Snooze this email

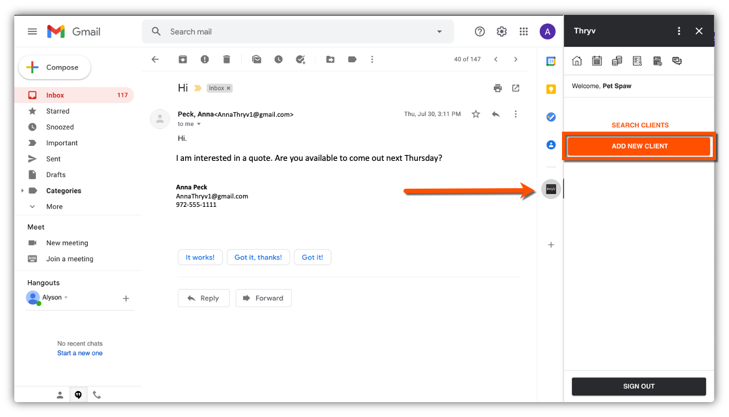(279, 60)
